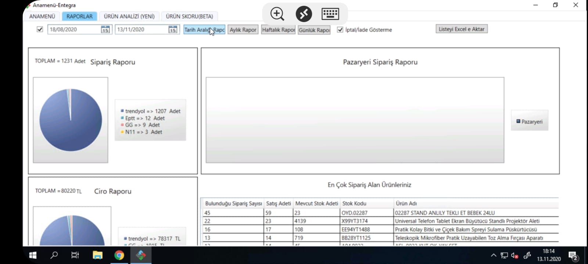Click the empty Pazaryeri Sipariş Raporu chart area
Screen dimensions: 588x264
tap(355, 120)
